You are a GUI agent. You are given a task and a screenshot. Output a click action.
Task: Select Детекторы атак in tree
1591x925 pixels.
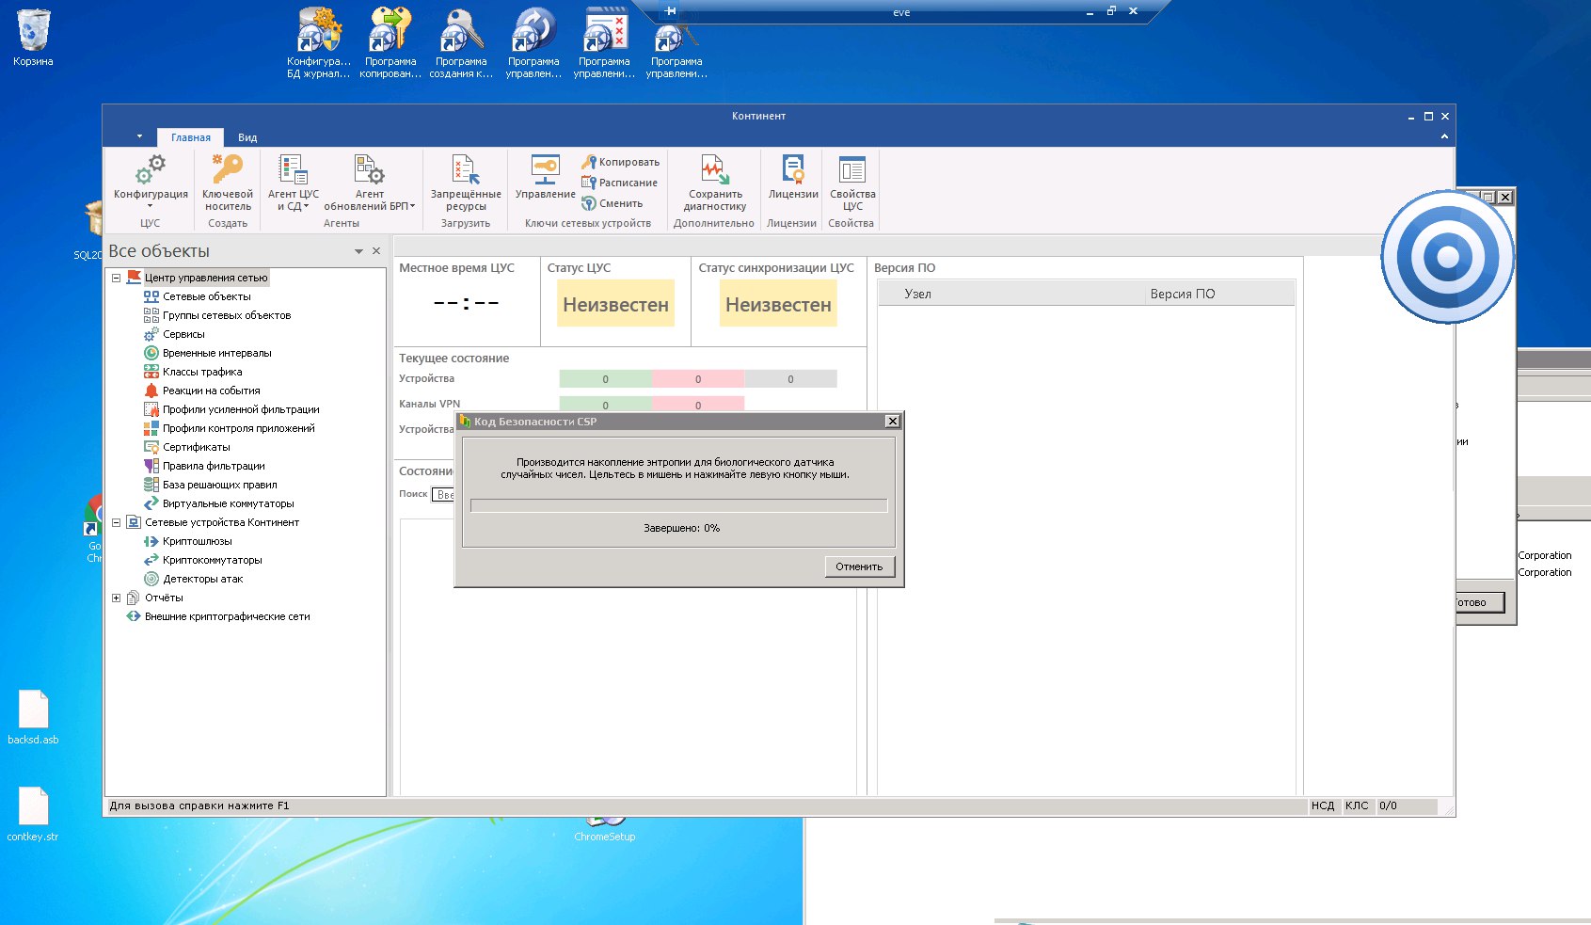(202, 579)
